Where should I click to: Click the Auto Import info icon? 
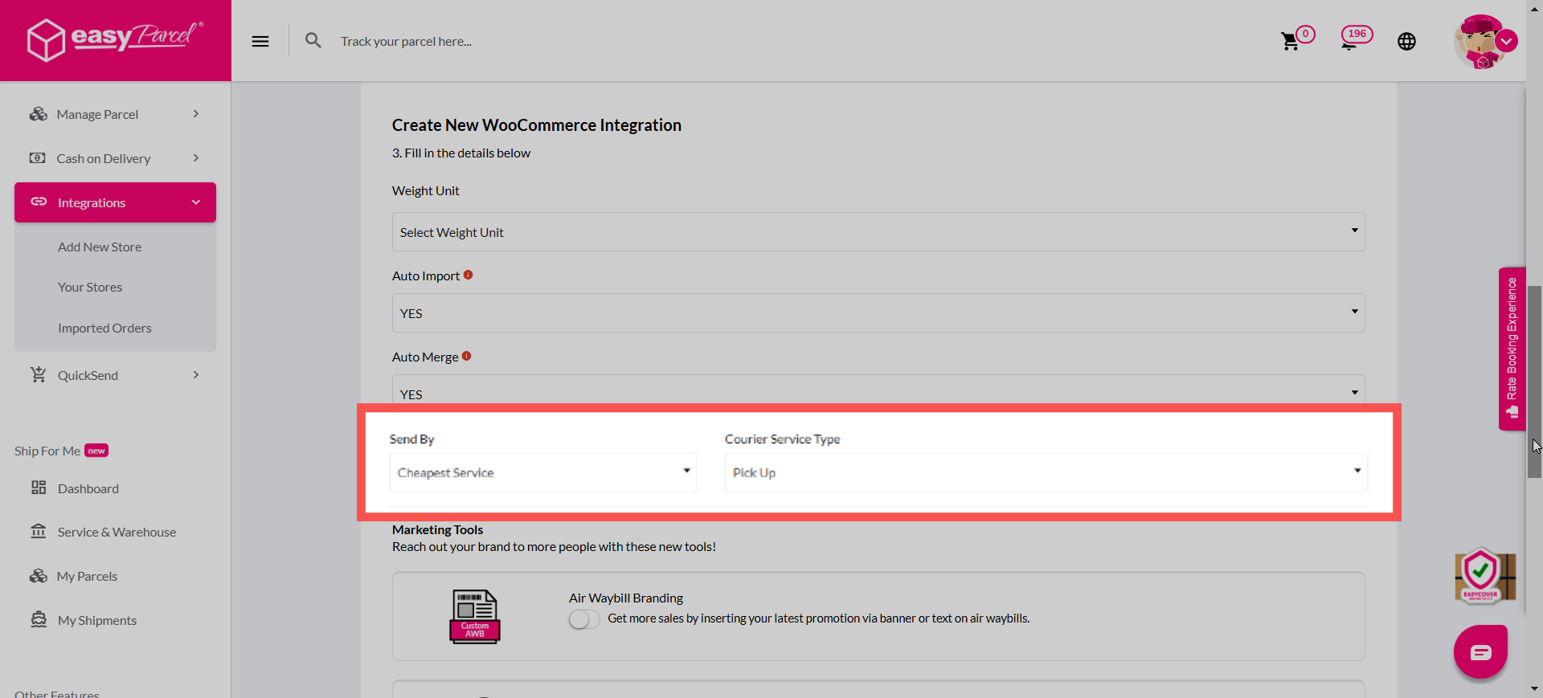[x=468, y=275]
